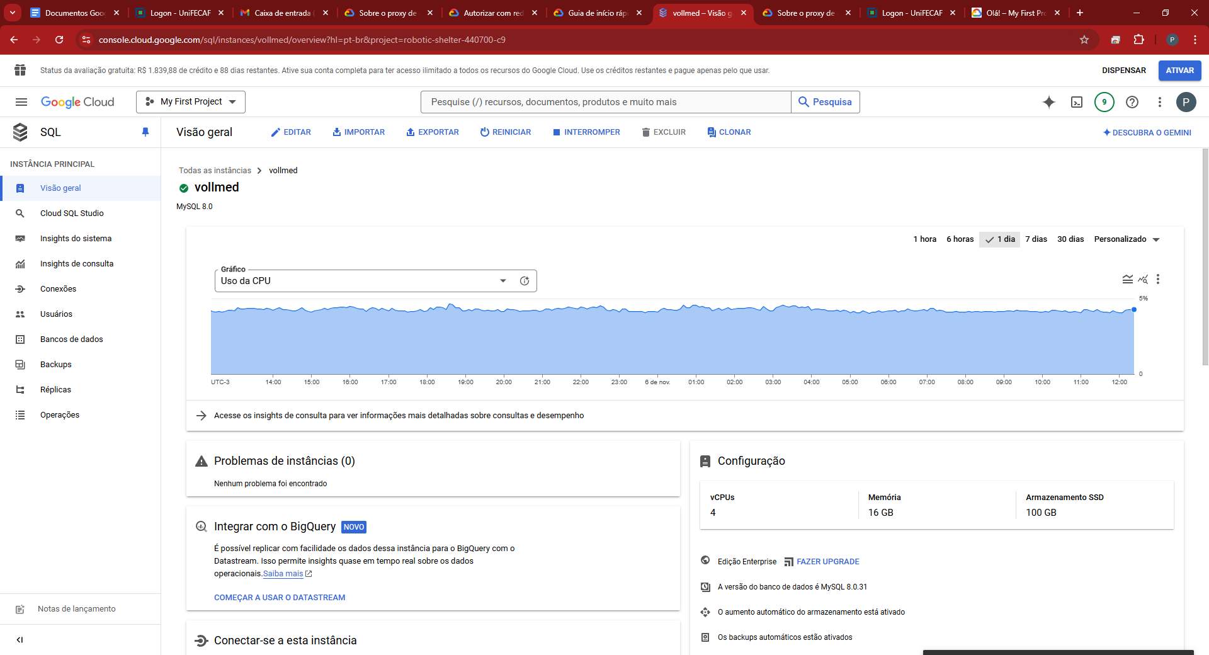1209x655 pixels.
Task: Click INTERROMPER instance button
Action: [586, 132]
